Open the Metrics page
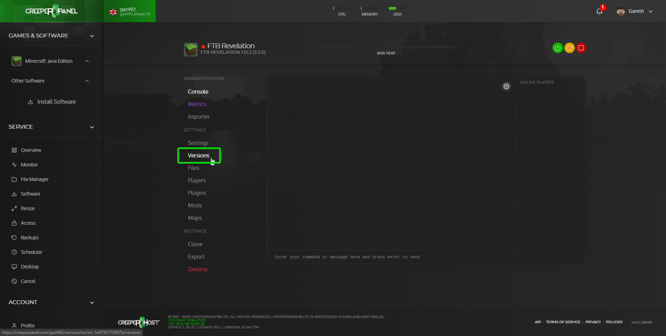Screen dimensions: 666x336 (197, 104)
